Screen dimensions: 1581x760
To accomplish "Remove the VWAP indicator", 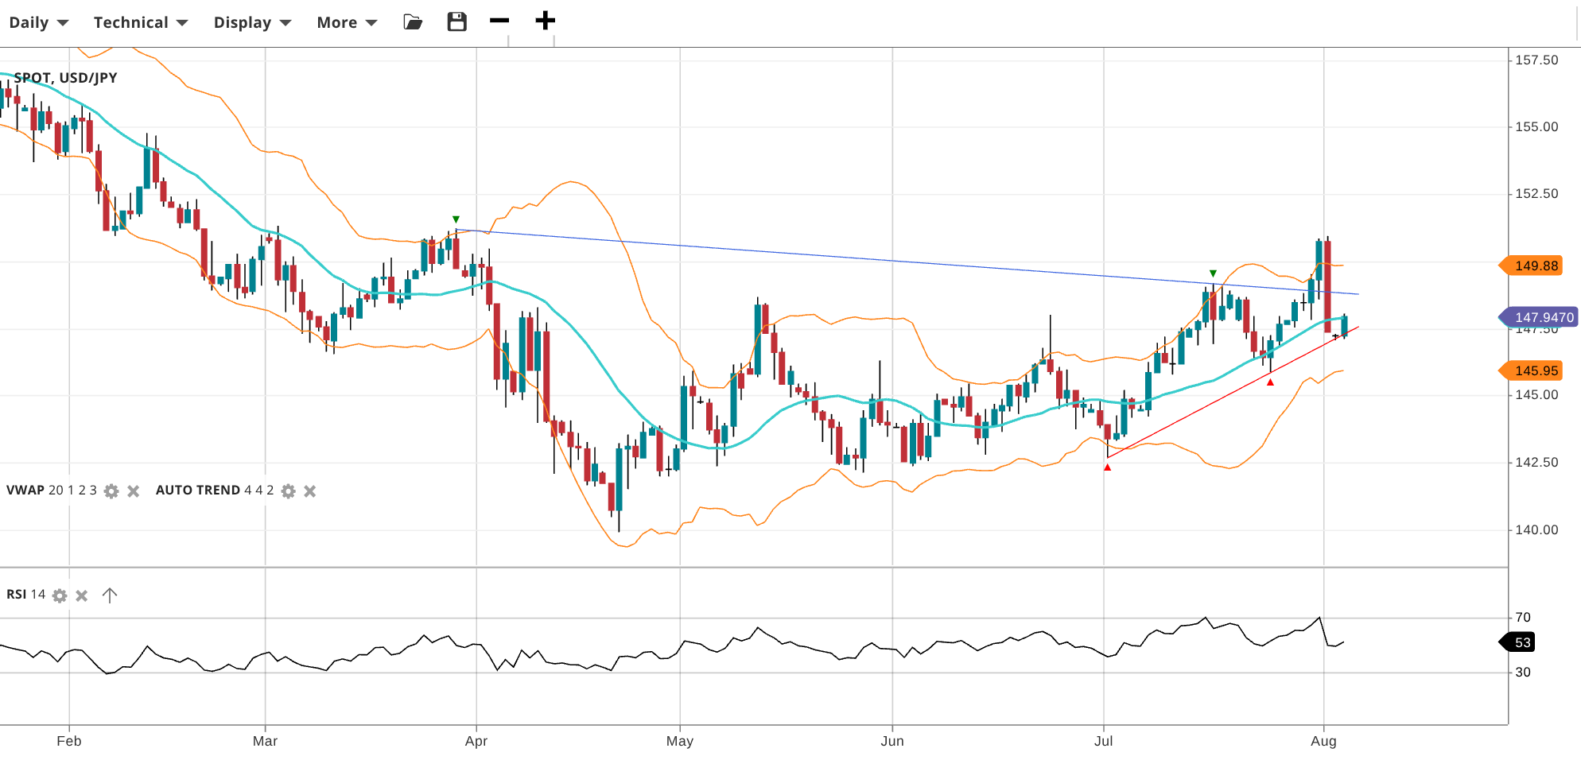I will click(x=134, y=491).
